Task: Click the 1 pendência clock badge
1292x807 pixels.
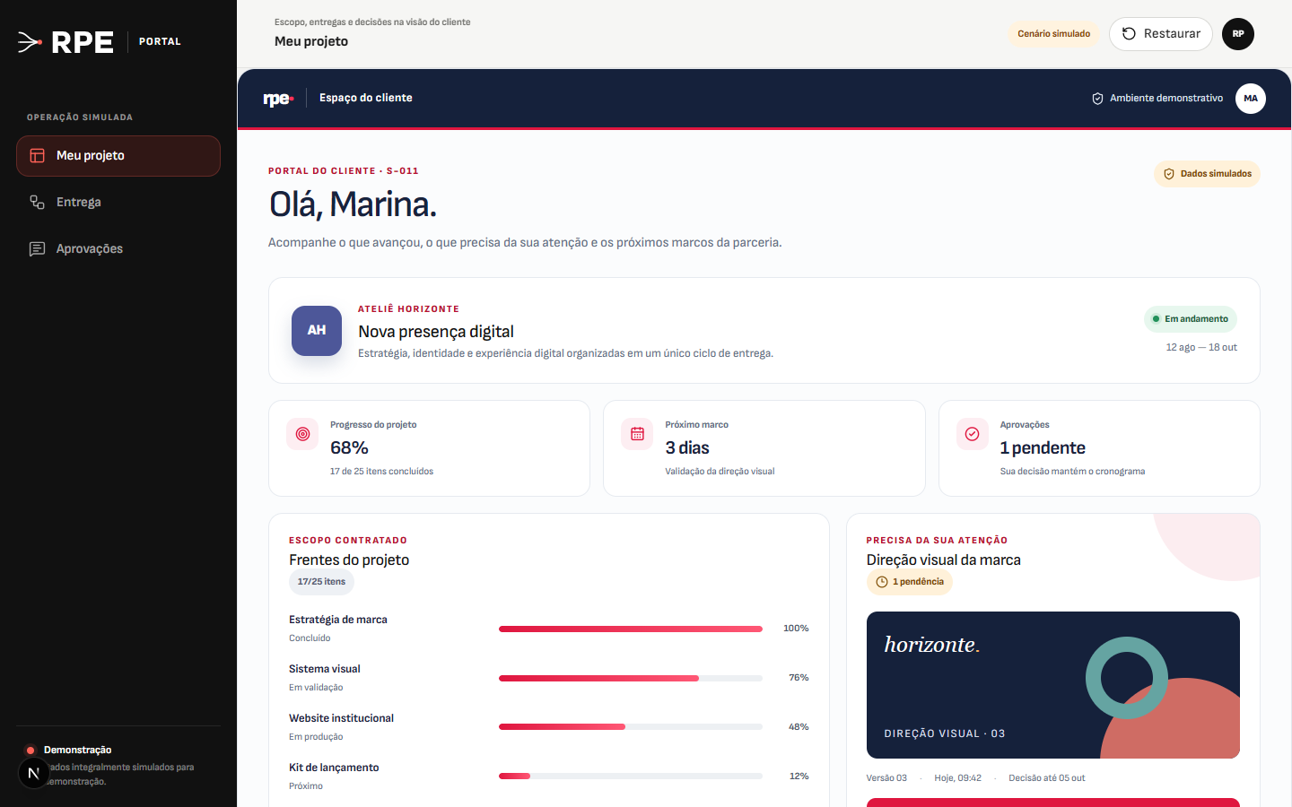Action: tap(909, 582)
